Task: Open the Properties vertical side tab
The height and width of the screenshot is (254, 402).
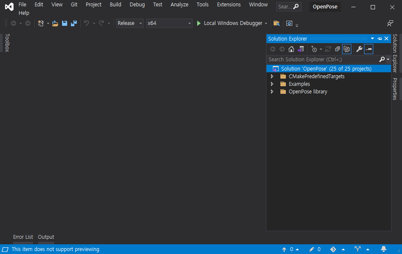Action: click(x=395, y=89)
